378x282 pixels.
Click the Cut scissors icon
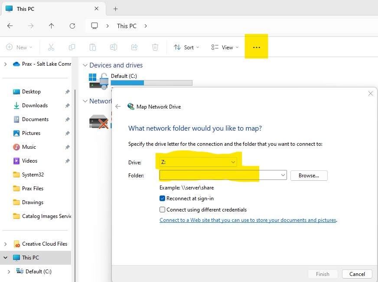[51, 47]
